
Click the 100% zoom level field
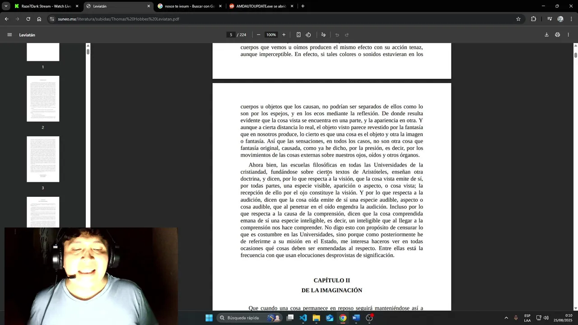click(271, 35)
